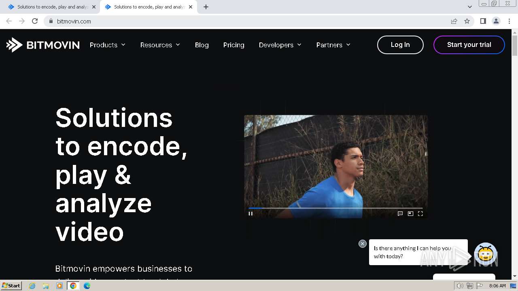
Task: Open Chrome three-dot menu
Action: (510, 21)
